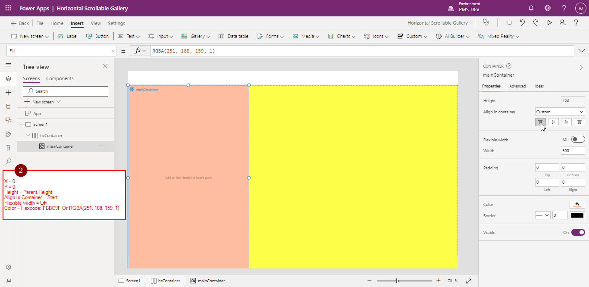Insert a Button control
This screenshot has height=287, width=589.
click(x=97, y=36)
